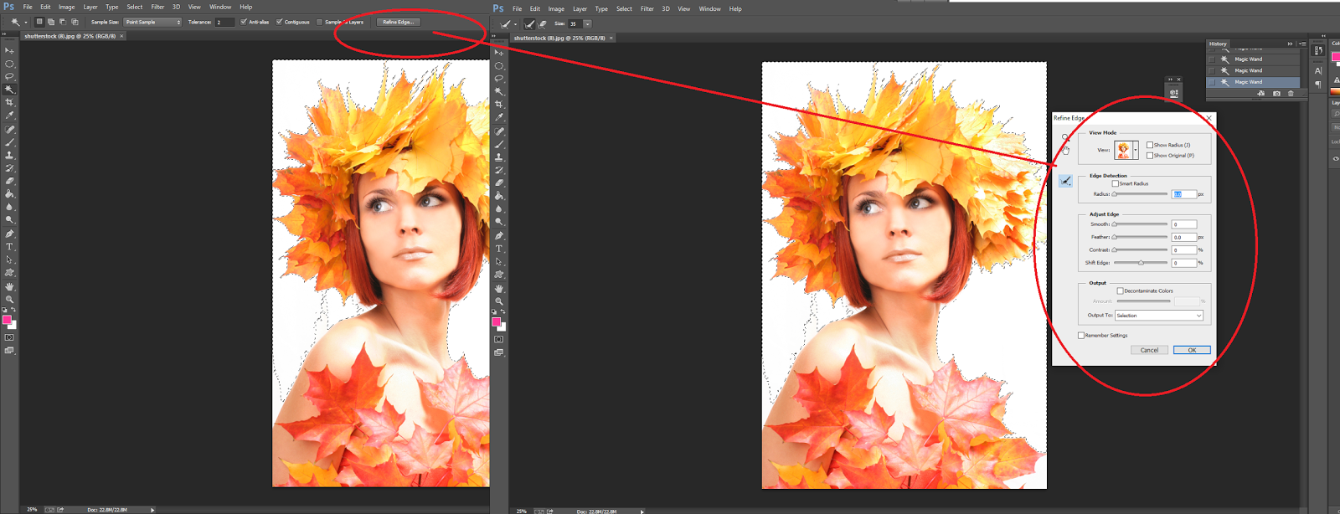The height and width of the screenshot is (514, 1340).
Task: Select Elliptical Marquee tool in left window
Action: click(x=9, y=64)
